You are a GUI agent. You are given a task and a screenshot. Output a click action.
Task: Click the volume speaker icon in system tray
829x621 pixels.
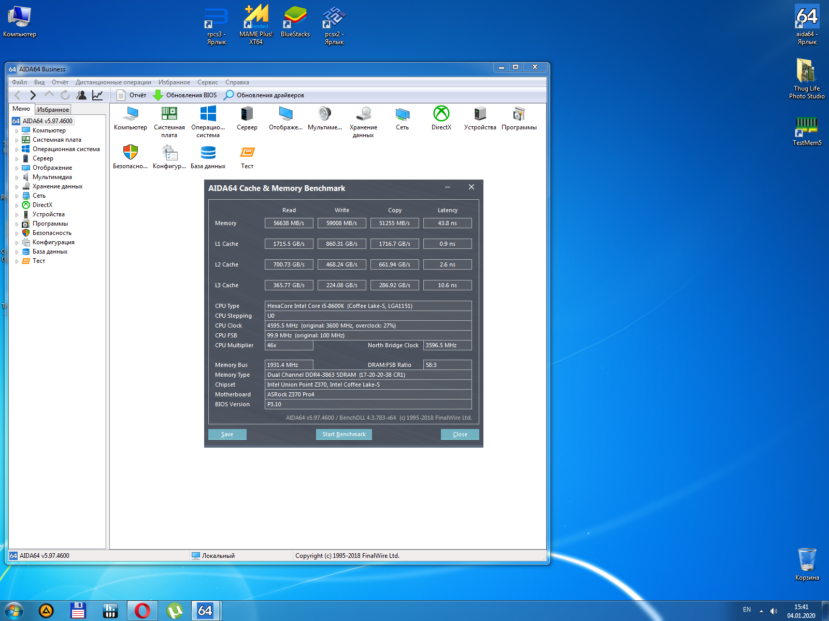[x=774, y=611]
